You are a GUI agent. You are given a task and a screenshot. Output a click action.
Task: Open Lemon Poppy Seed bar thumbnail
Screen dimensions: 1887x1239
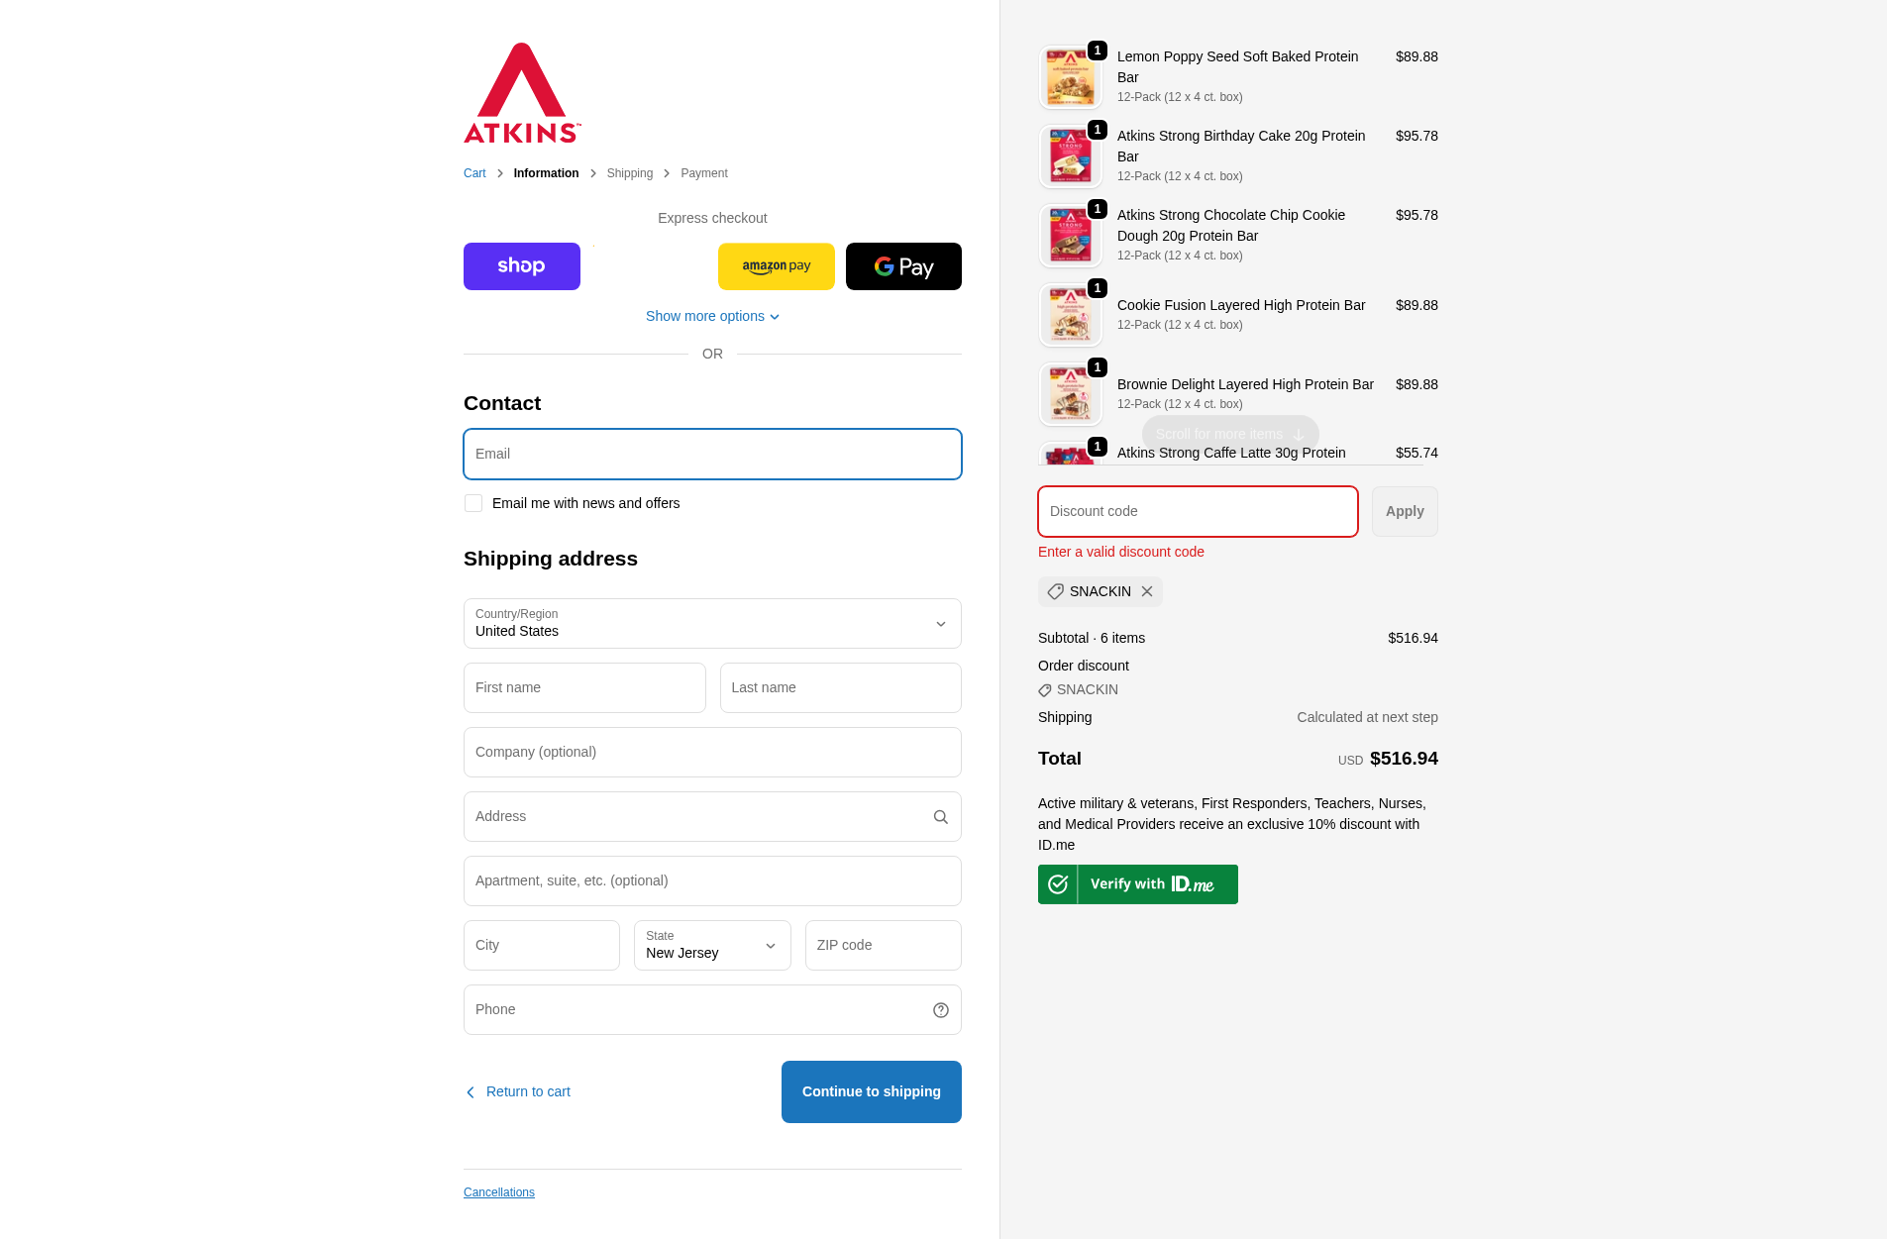pos(1070,77)
